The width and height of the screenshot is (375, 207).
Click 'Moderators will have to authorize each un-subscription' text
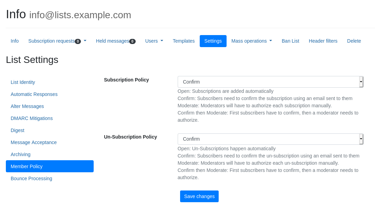point(258,163)
